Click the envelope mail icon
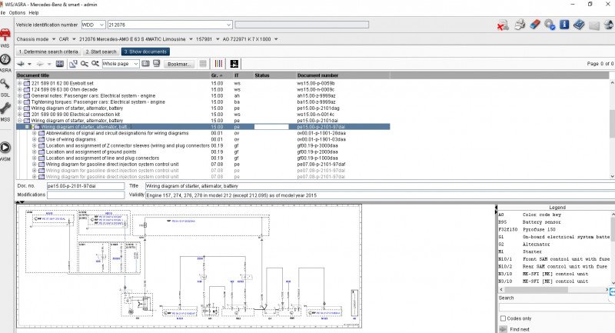The width and height of the screenshot is (615, 333). point(593,26)
